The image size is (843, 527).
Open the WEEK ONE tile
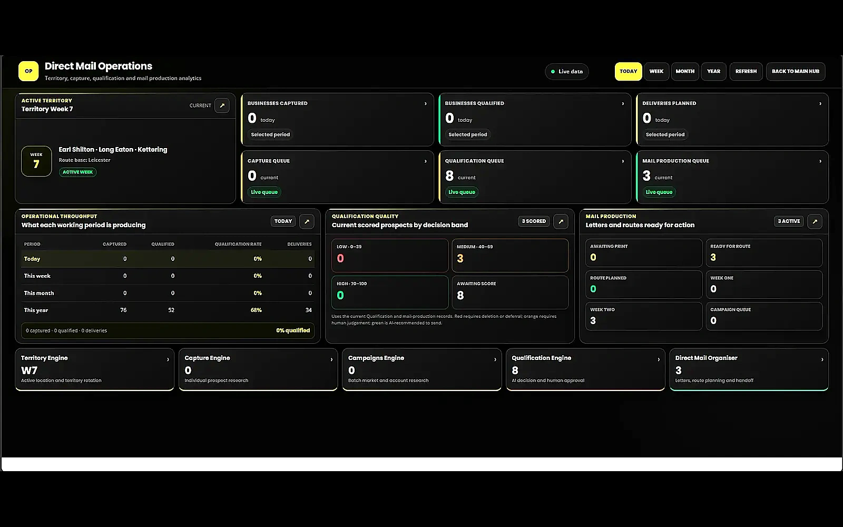[764, 285]
